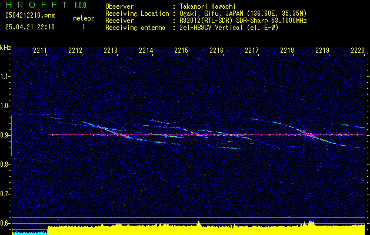The width and height of the screenshot is (370, 235).
Task: Click the Ogaki, Gifu, JAPAN location text
Action: (243, 14)
